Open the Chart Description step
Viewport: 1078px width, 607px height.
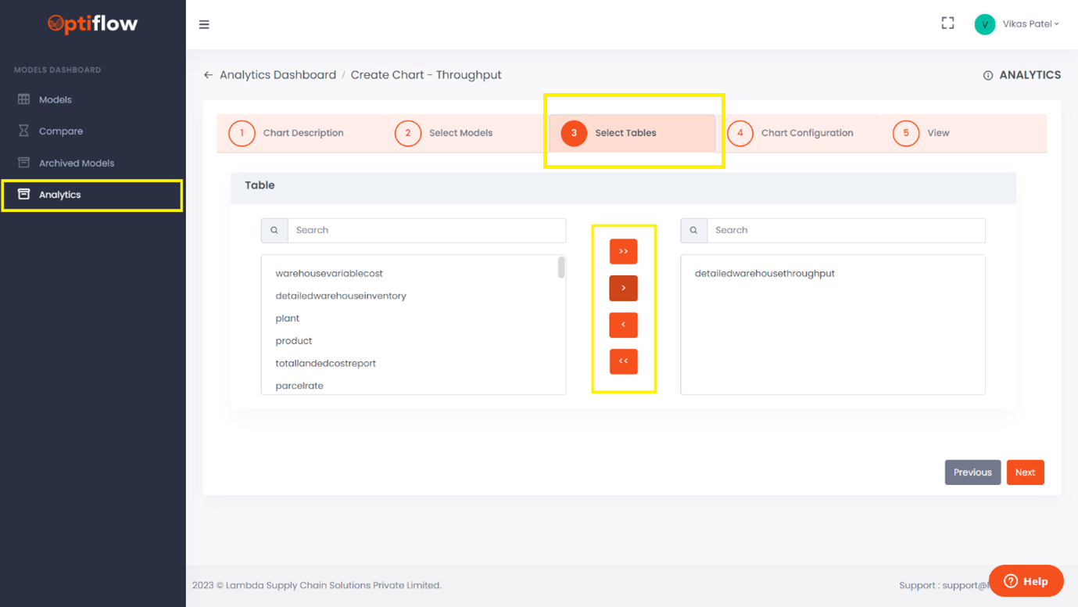click(303, 132)
